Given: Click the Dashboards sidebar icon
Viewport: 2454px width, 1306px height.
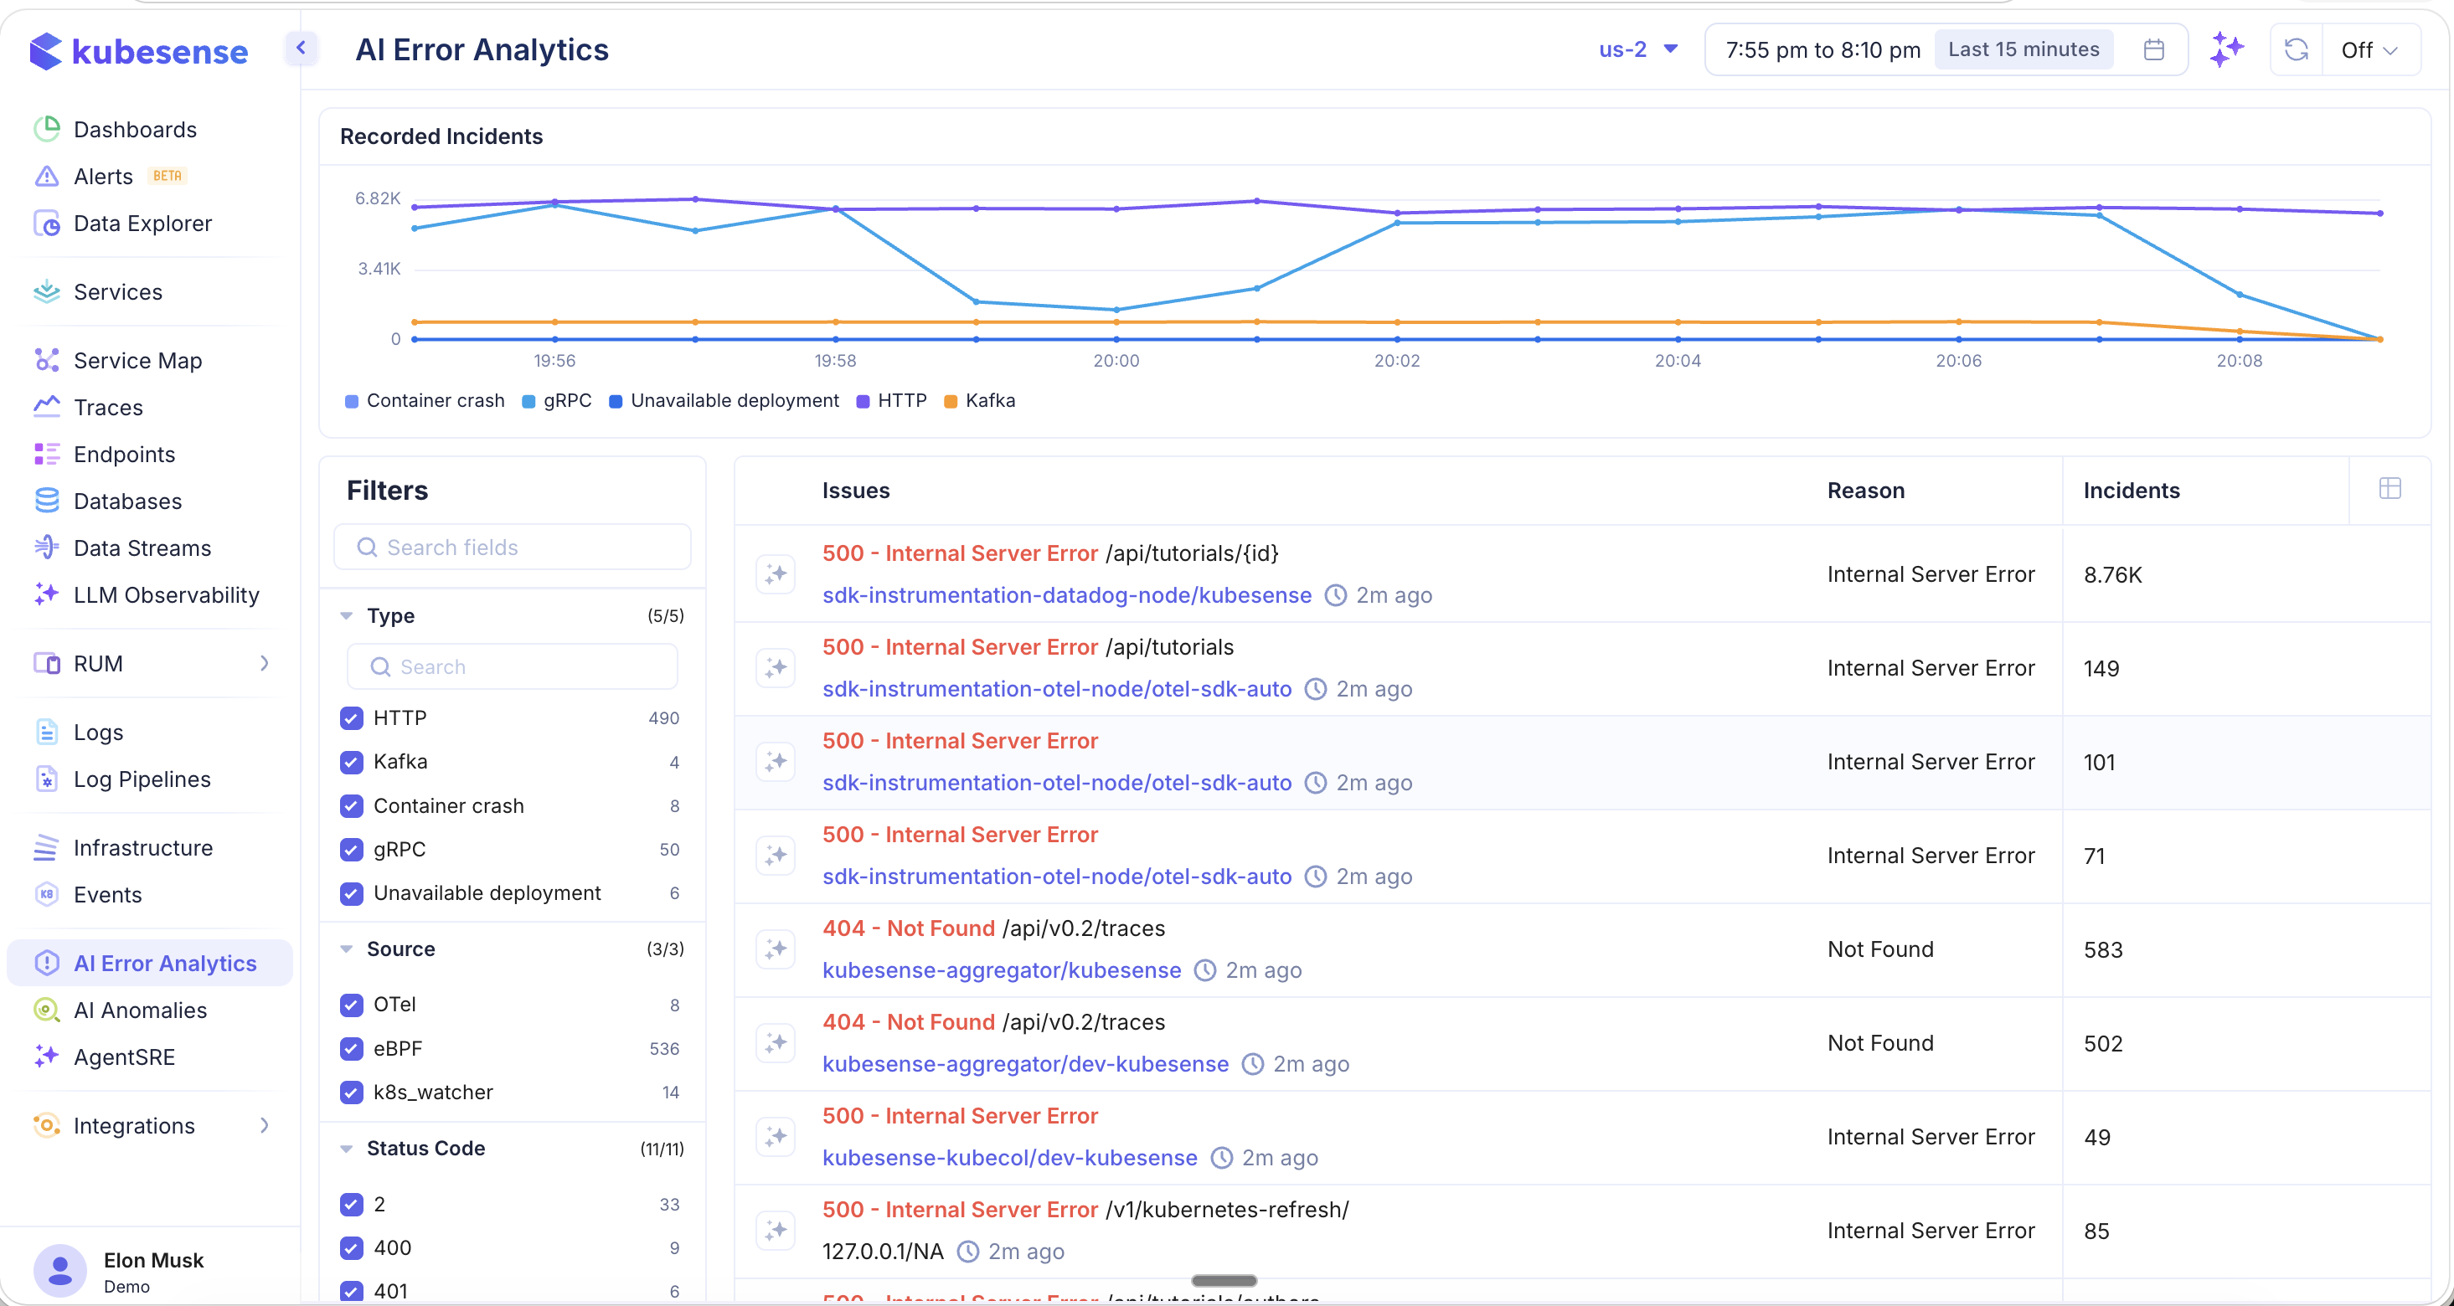Looking at the screenshot, I should [x=46, y=128].
